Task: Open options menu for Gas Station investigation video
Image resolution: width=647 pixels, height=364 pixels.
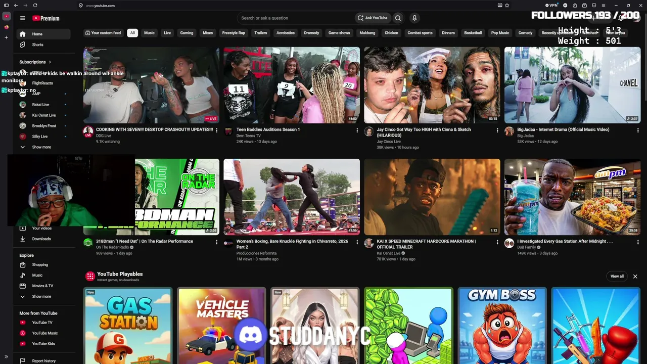Action: 638,242
